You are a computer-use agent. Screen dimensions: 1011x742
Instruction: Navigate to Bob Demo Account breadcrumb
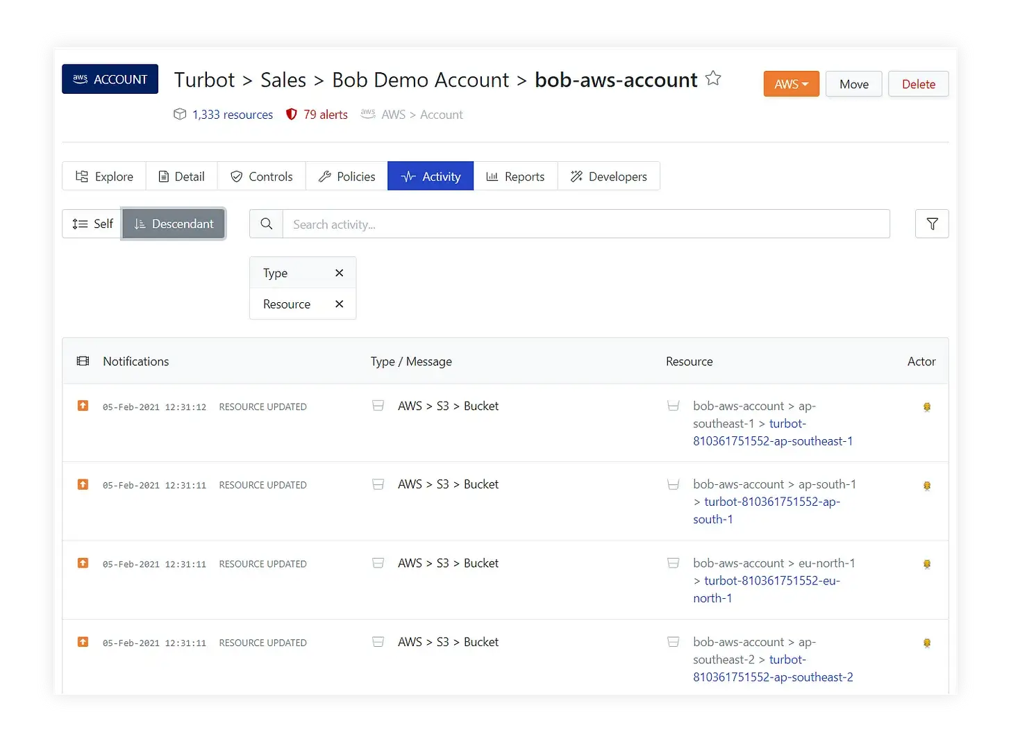tap(420, 80)
